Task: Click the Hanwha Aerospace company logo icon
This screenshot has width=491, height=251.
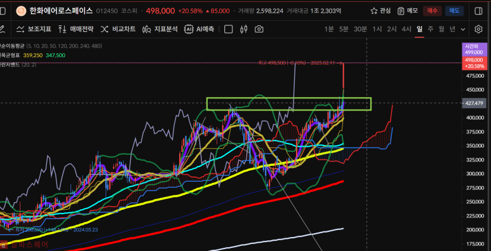Action: point(21,11)
